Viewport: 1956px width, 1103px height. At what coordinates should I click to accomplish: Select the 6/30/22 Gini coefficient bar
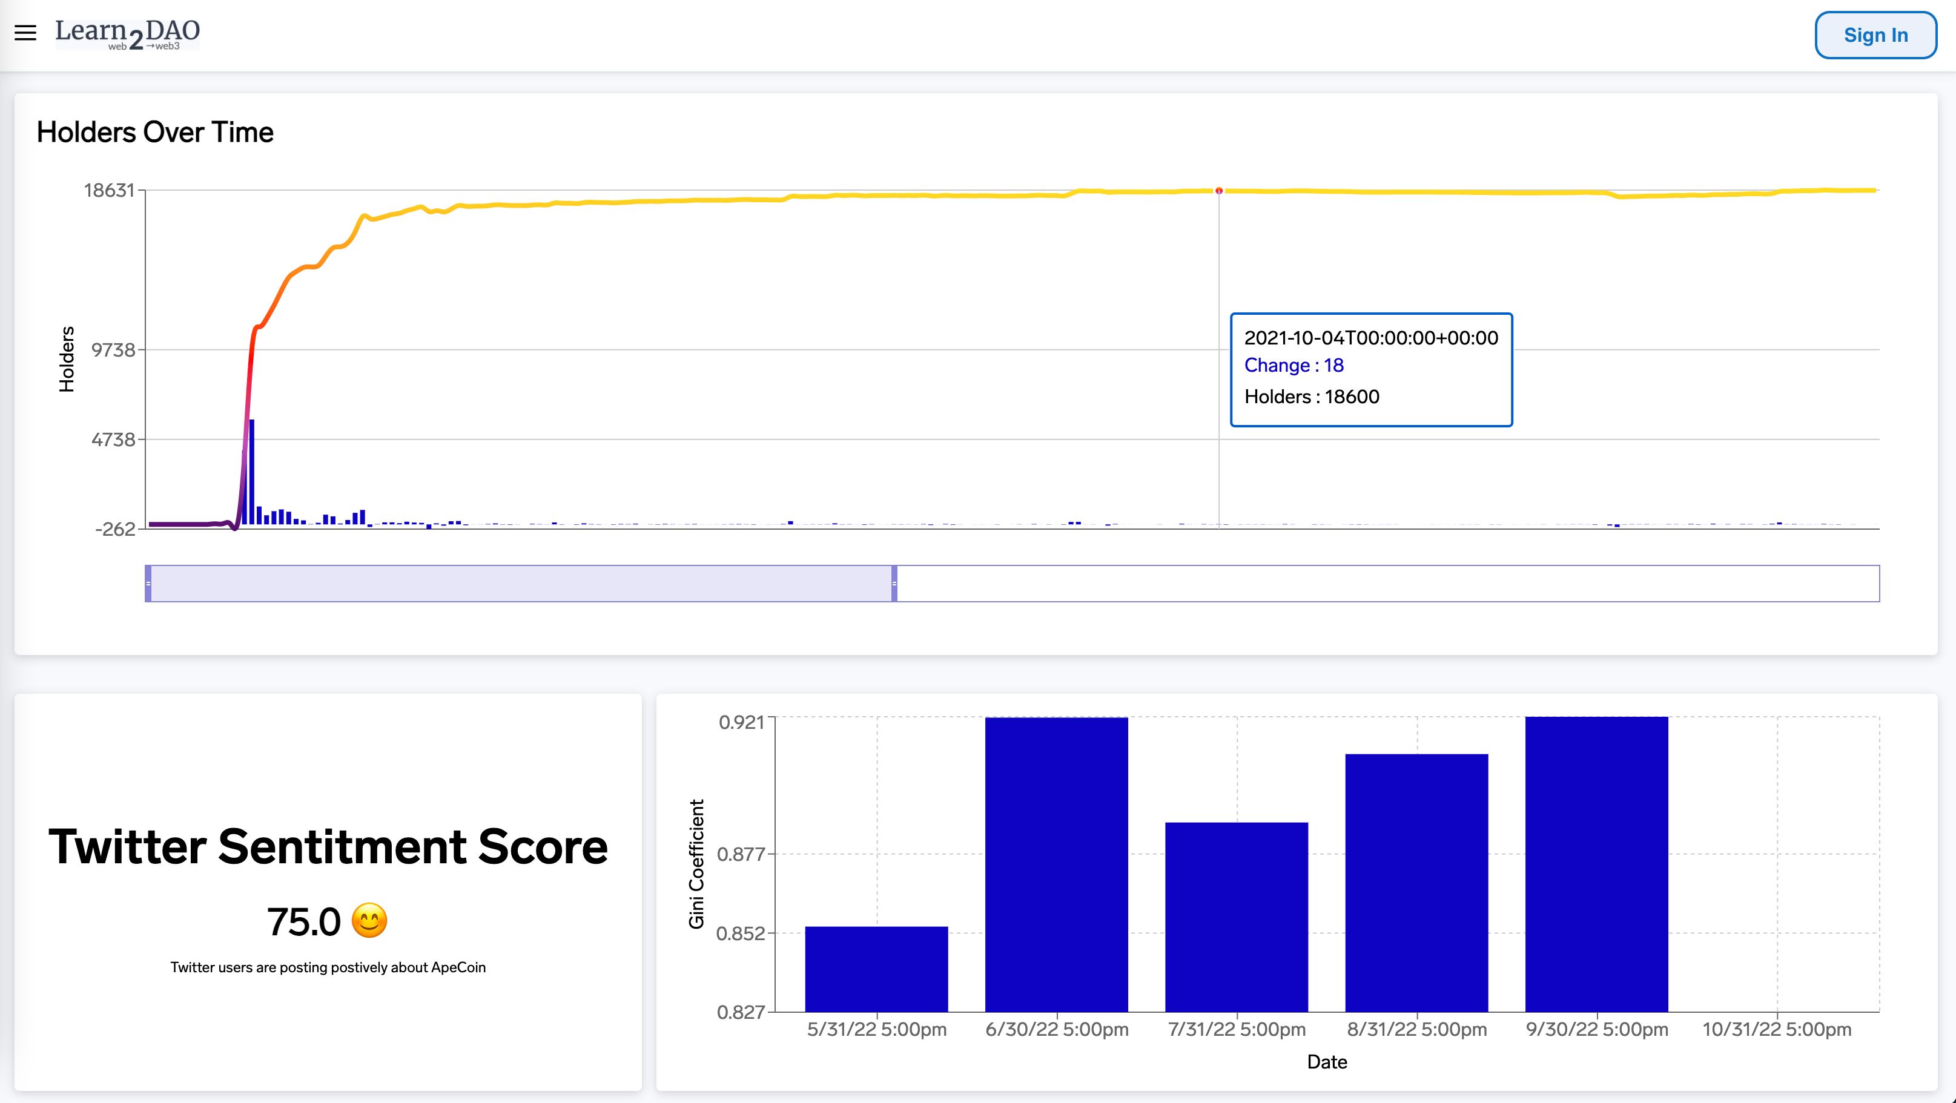pos(1056,864)
